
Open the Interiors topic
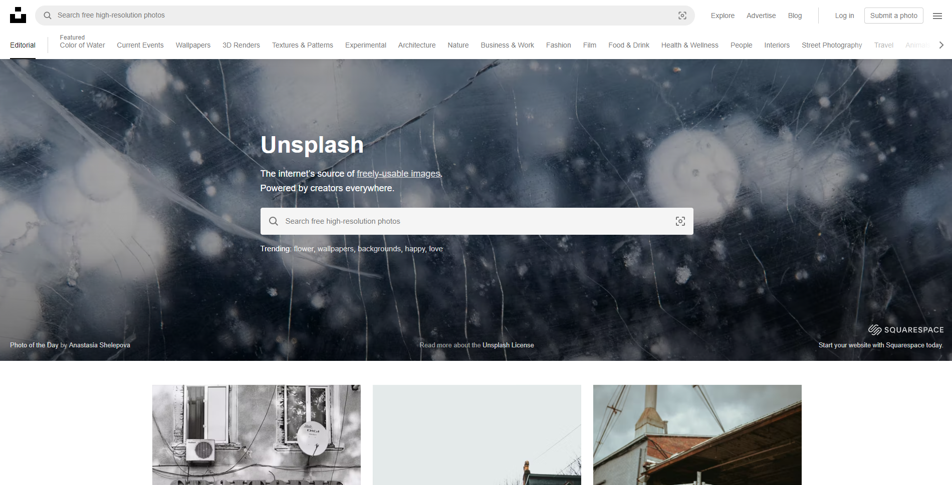click(777, 45)
